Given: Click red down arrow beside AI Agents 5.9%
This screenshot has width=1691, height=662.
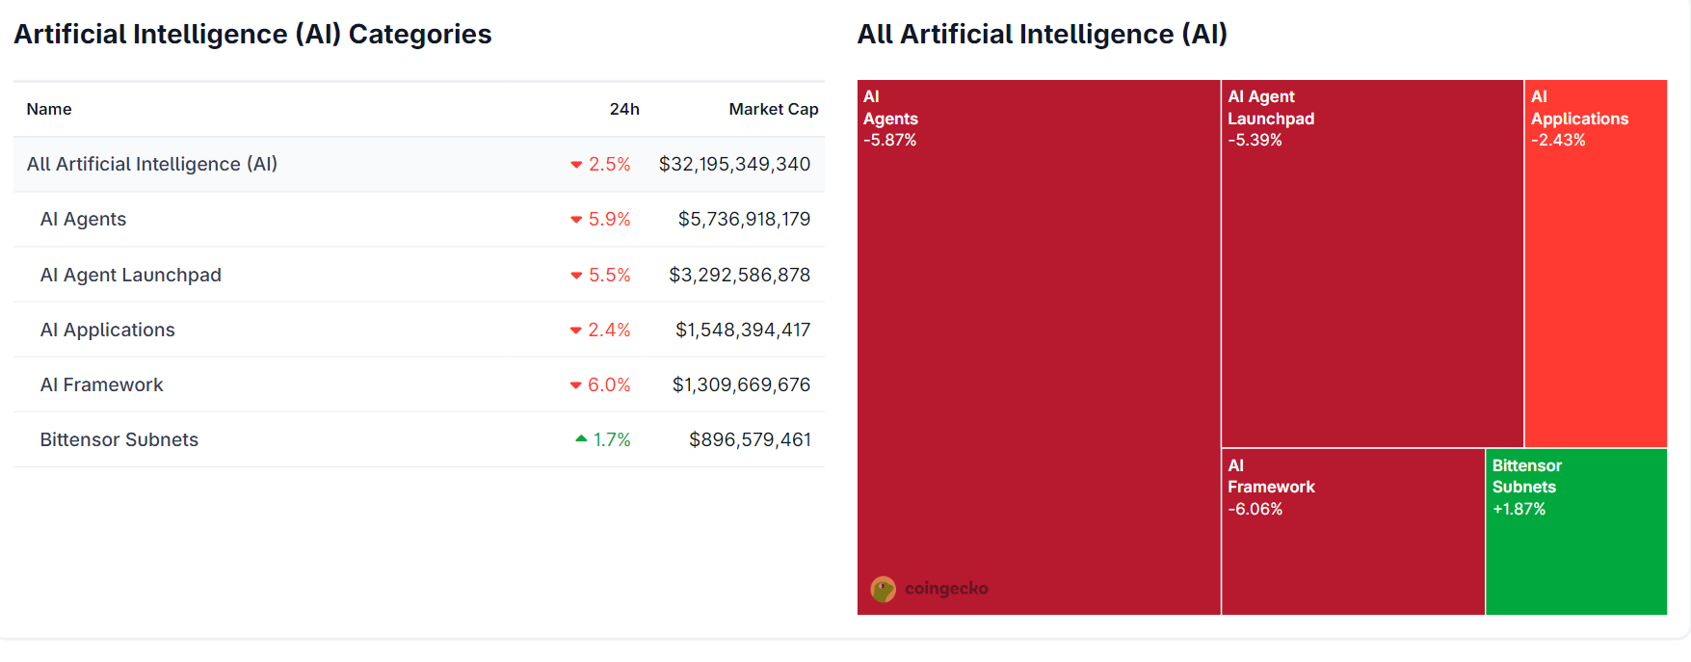Looking at the screenshot, I should tap(576, 220).
